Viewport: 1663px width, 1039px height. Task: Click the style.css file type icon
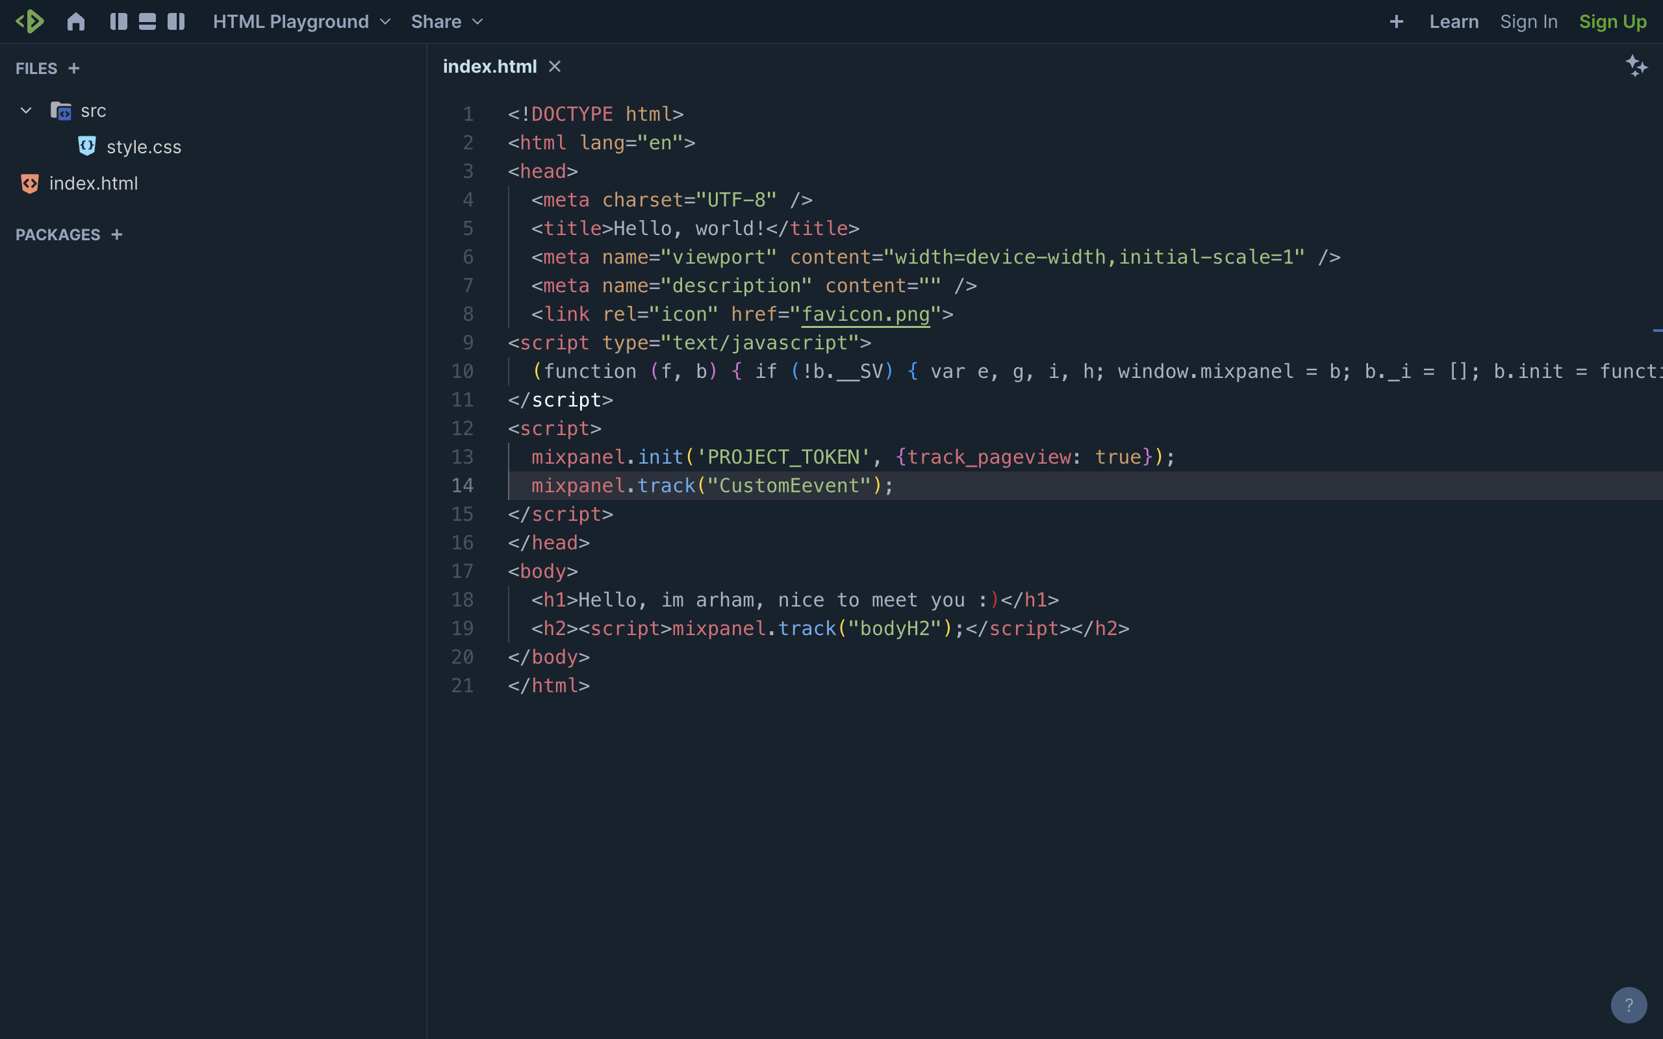coord(86,145)
